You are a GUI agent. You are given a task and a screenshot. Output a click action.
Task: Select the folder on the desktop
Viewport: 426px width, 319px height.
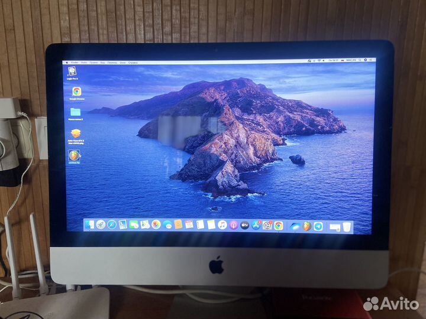[76, 113]
